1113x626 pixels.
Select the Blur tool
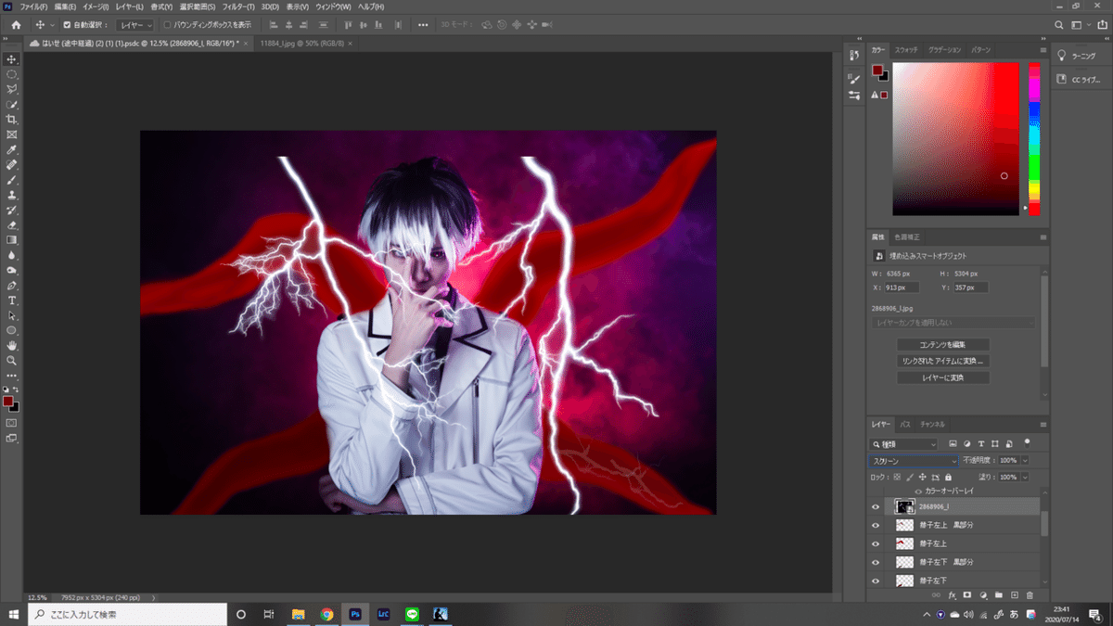click(x=12, y=255)
